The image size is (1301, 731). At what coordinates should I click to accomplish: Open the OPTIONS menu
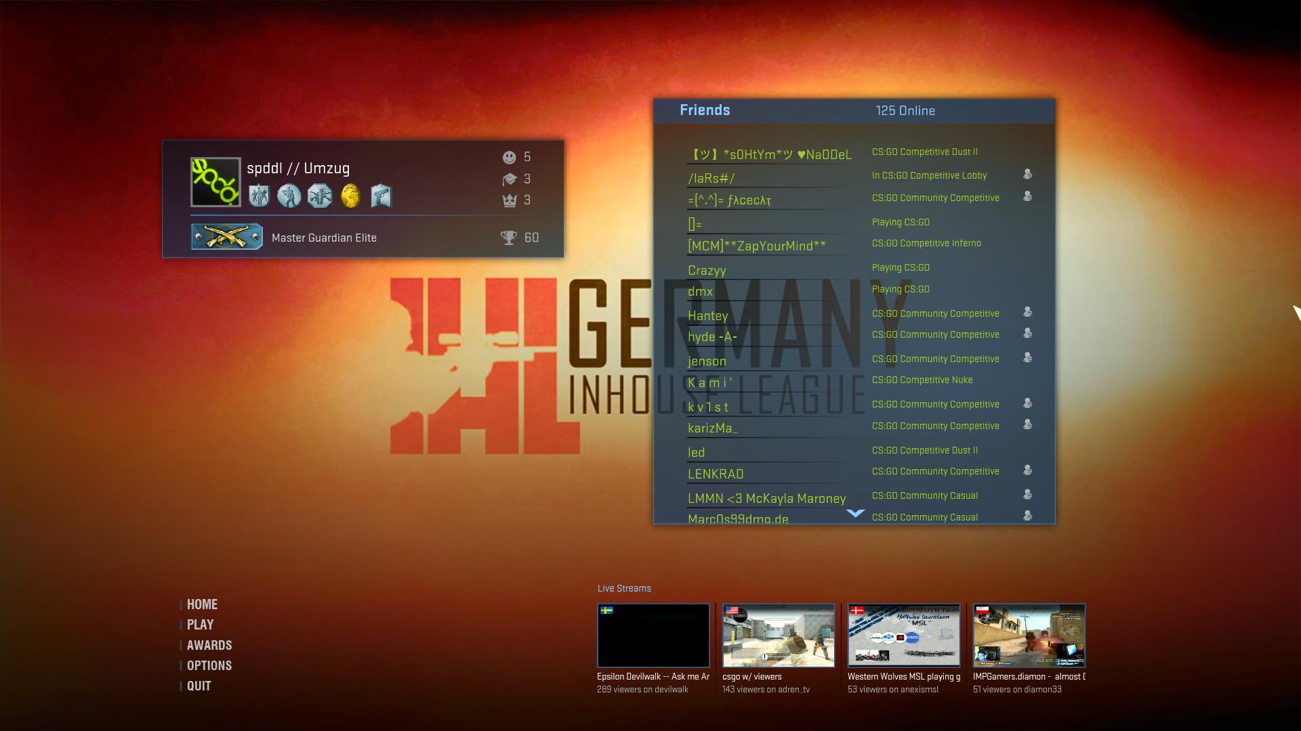(x=209, y=665)
